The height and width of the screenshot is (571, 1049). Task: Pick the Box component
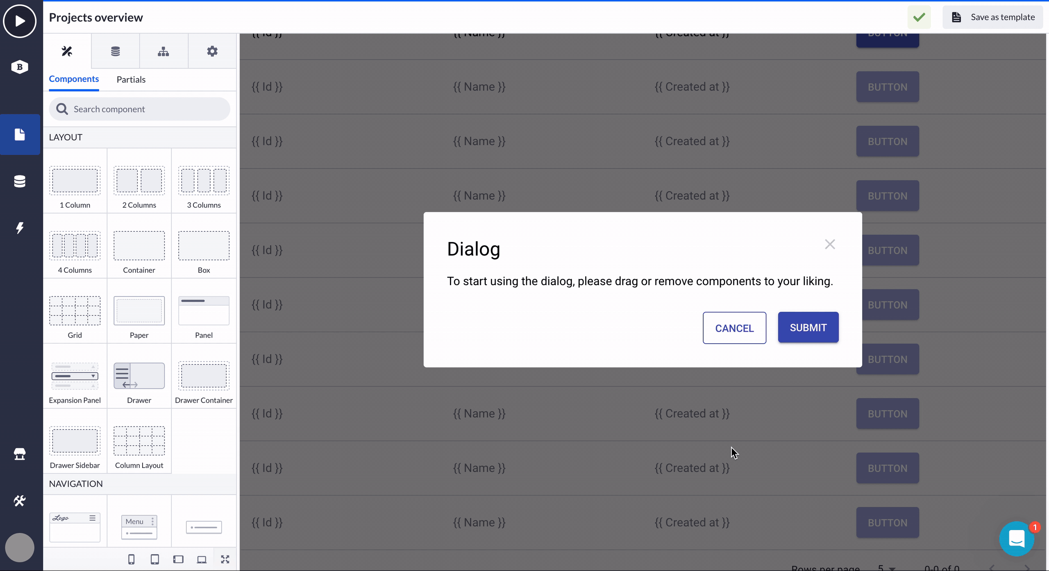204,246
